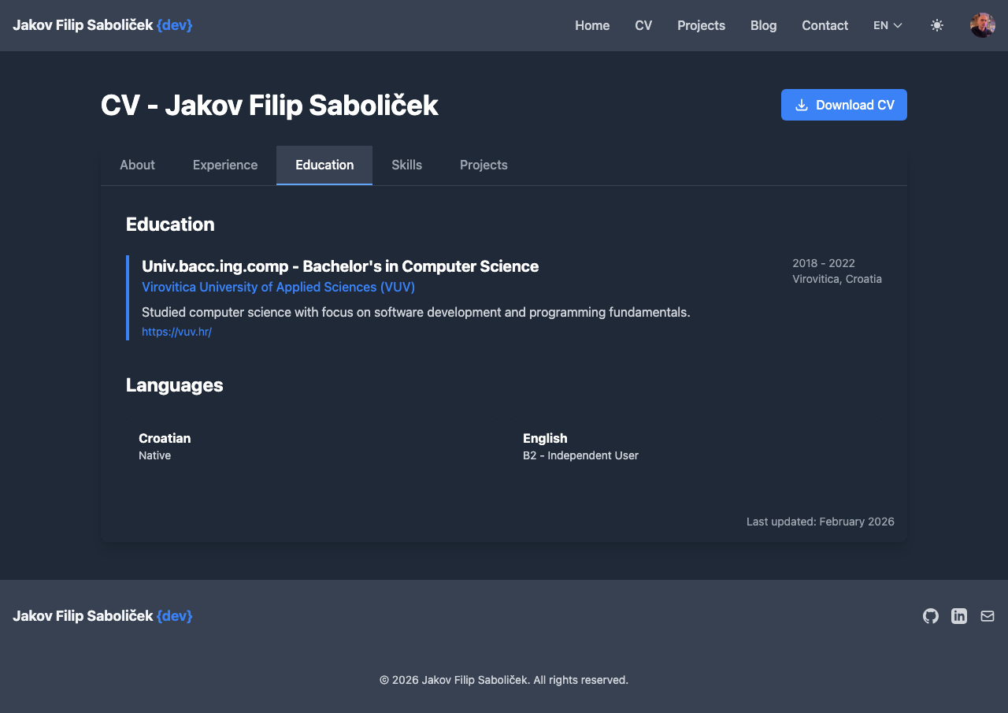The width and height of the screenshot is (1008, 713).
Task: Expand the language selector chevron
Action: 898,25
